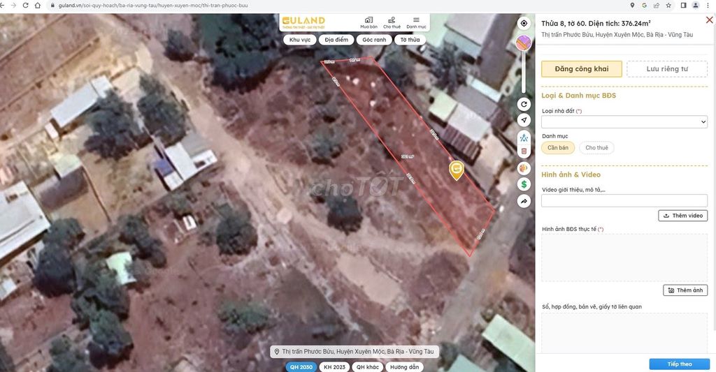
Task: Open the color palette map tool
Action: (x=524, y=168)
